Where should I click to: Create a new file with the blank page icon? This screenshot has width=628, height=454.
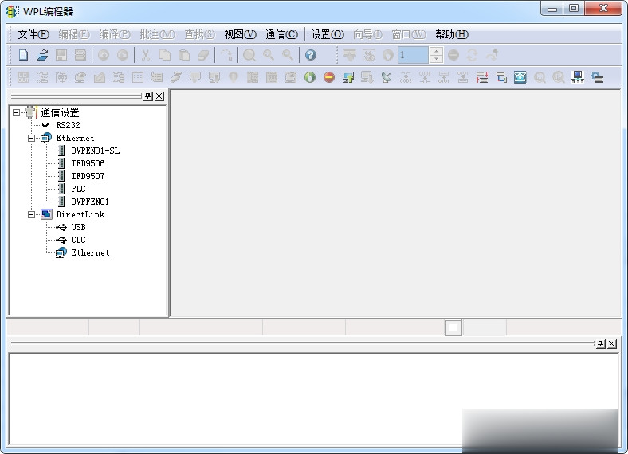[23, 55]
